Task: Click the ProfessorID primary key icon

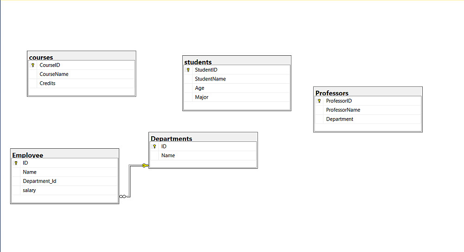Action: 319,101
